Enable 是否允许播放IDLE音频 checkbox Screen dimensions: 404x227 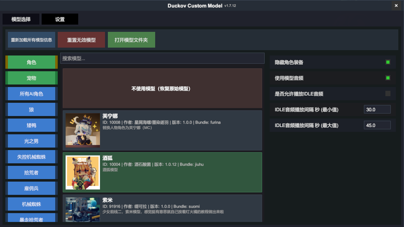click(x=388, y=94)
